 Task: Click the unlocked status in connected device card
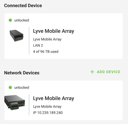click(22, 20)
